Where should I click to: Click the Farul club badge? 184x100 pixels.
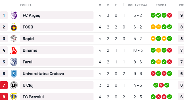pyautogui.click(x=14, y=62)
